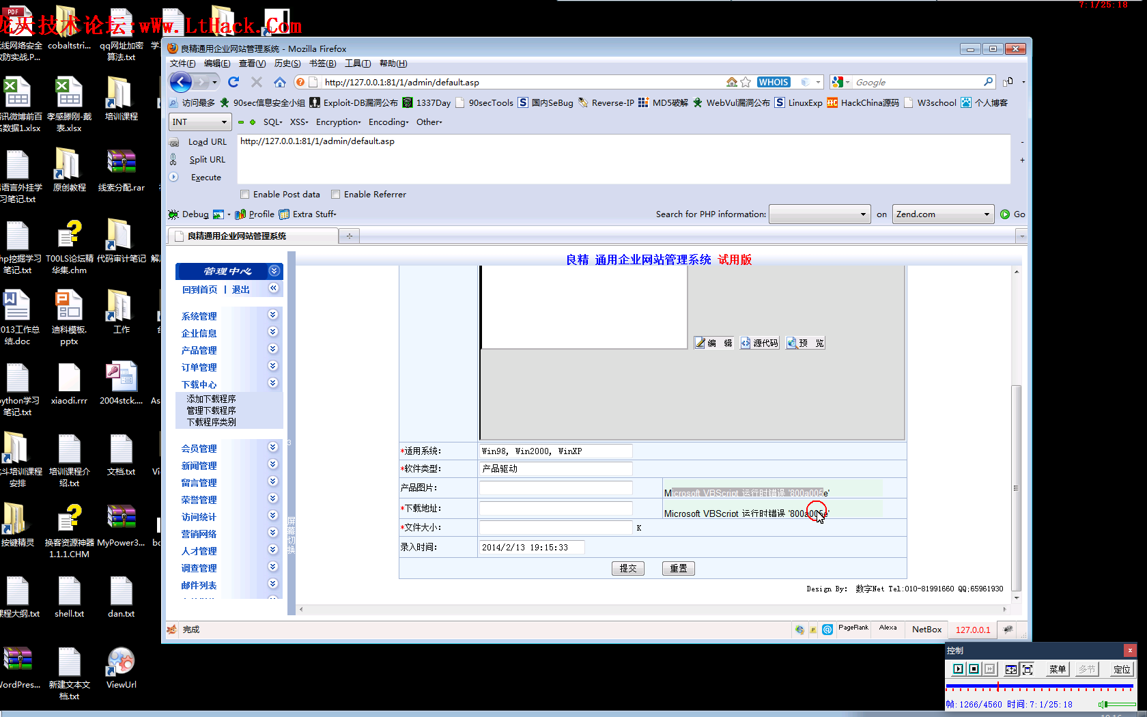Click 下载程序类别 in sidebar
Viewport: 1147px width, 717px height.
click(212, 422)
